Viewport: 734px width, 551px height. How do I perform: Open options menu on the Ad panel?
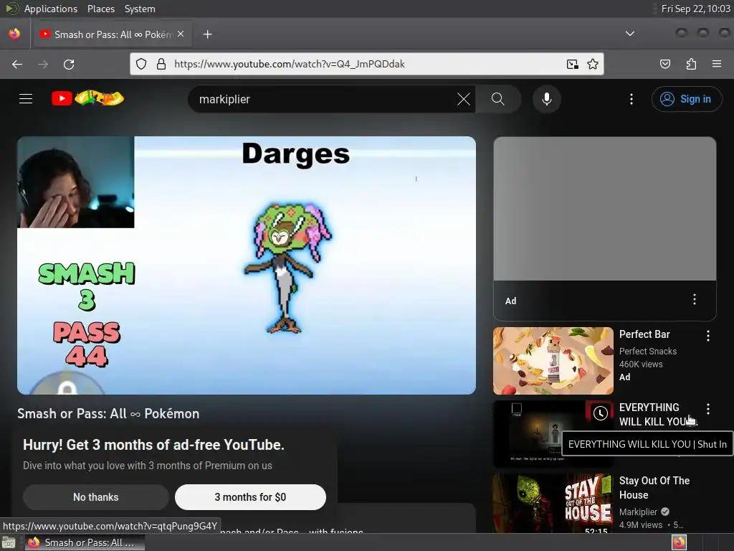pyautogui.click(x=694, y=299)
